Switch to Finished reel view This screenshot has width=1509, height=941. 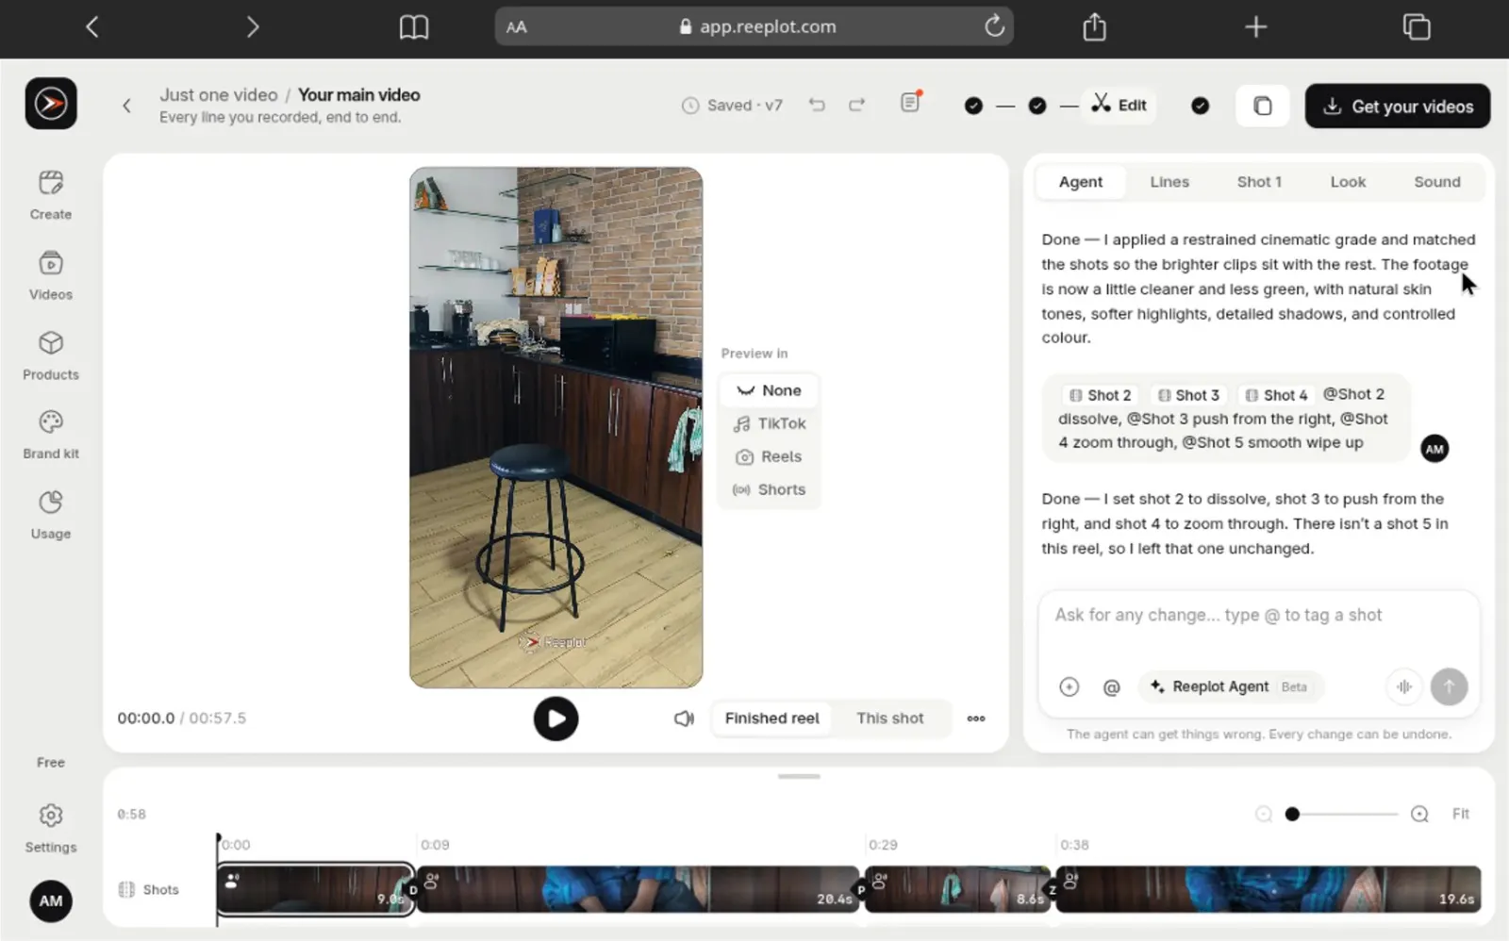tap(771, 718)
